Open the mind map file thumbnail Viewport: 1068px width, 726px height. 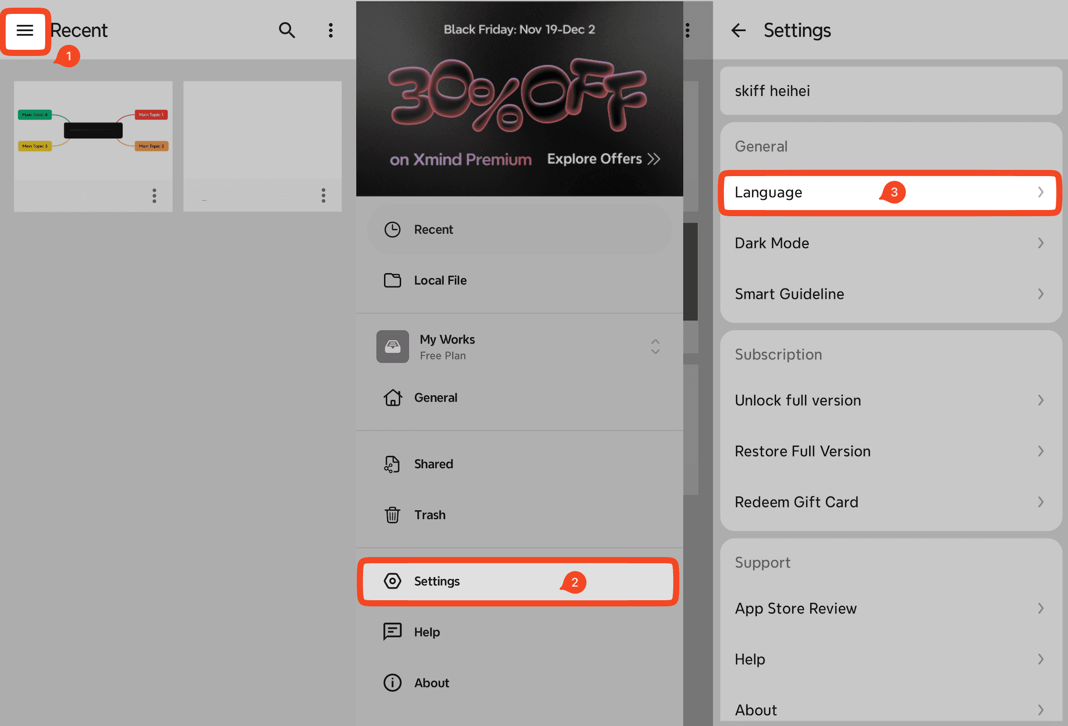pos(93,131)
